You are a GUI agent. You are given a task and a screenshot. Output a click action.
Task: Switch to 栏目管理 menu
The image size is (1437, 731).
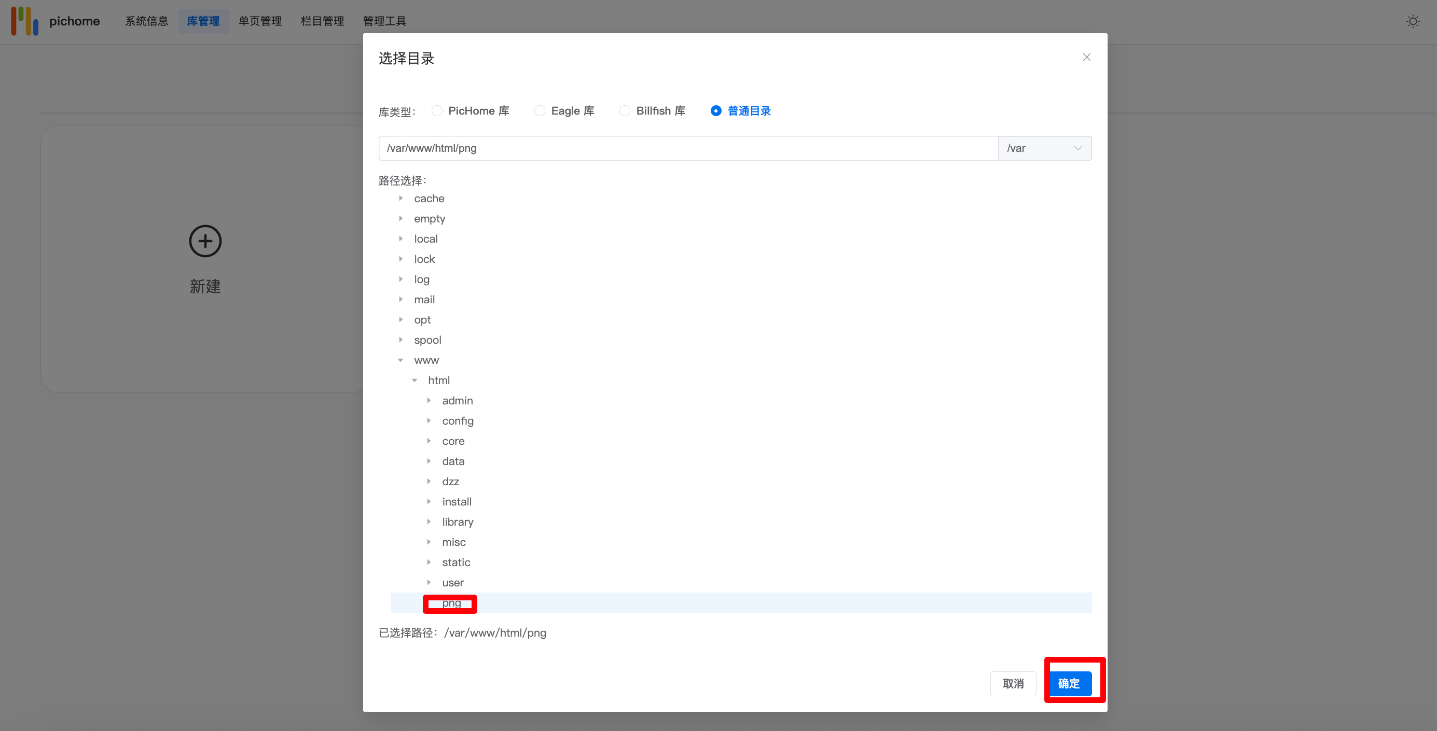322,21
